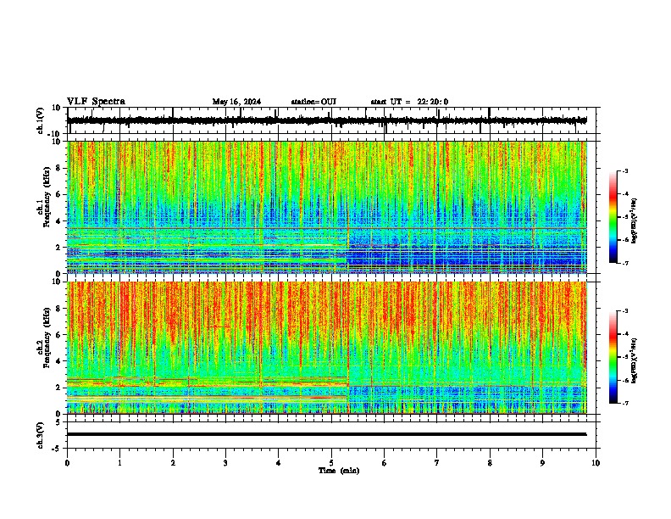Click time axis tick label "0"
The width and height of the screenshot is (671, 519).
(67, 463)
